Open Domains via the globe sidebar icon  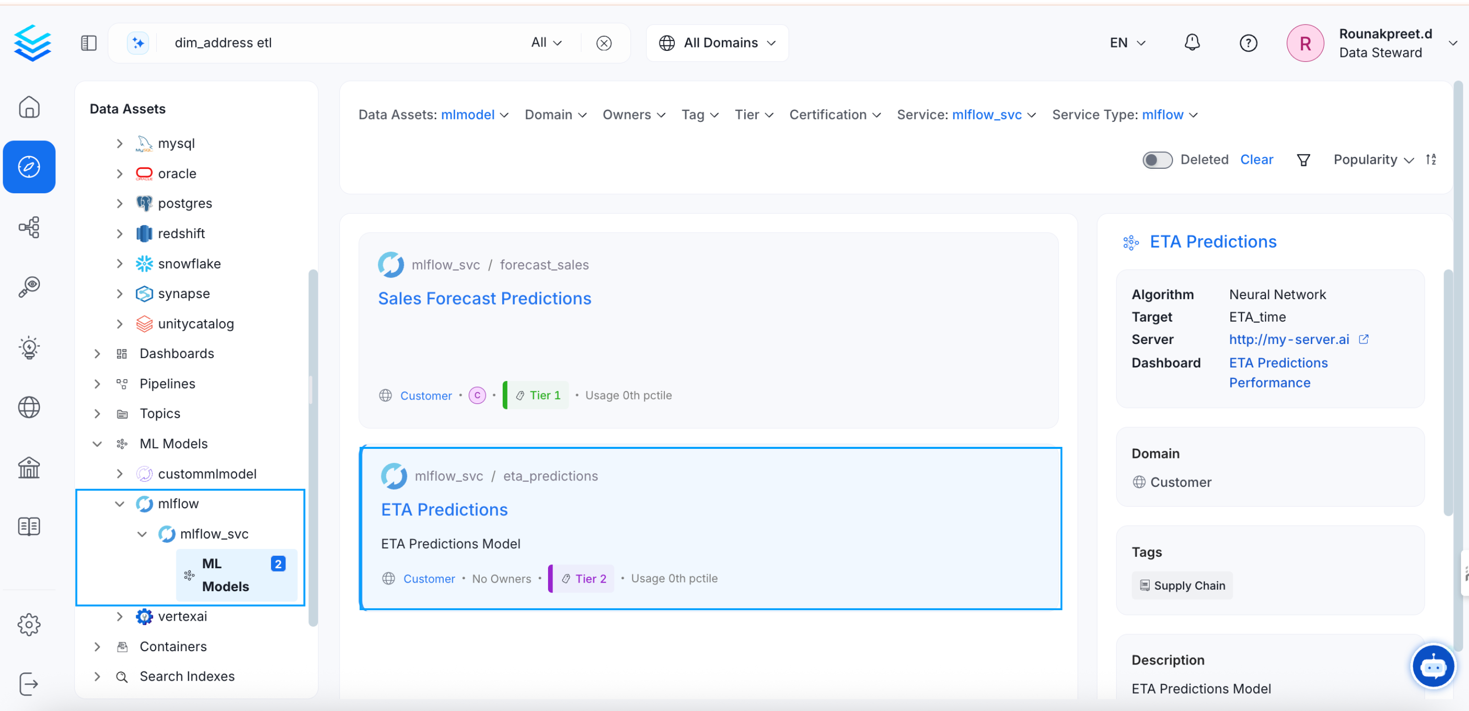(x=29, y=407)
